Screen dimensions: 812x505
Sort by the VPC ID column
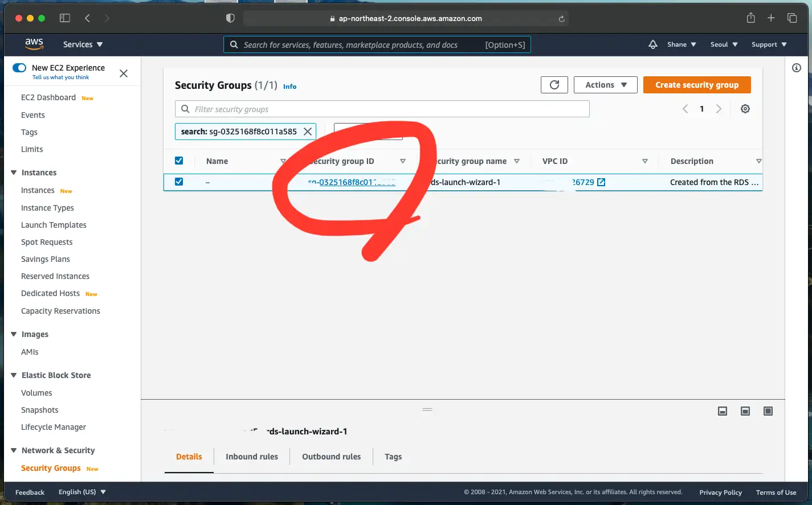[x=644, y=161]
